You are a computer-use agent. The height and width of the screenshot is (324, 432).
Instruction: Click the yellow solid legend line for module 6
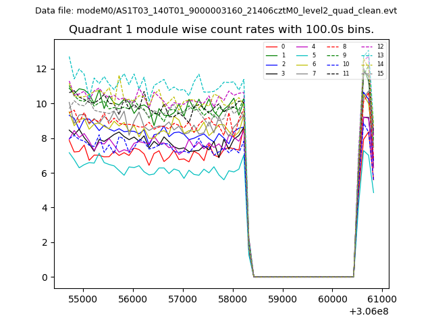302,64
